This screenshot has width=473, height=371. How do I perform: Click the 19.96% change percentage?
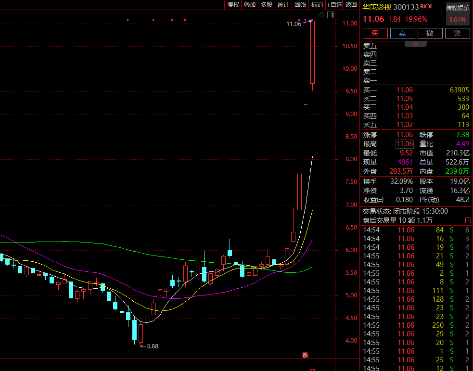416,19
